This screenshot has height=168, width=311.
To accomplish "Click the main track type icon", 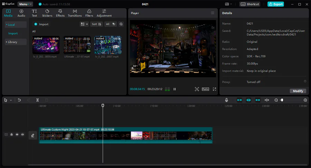I will pos(6,135).
